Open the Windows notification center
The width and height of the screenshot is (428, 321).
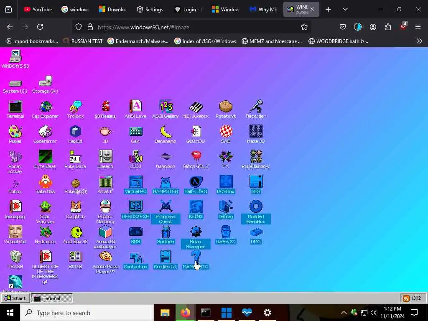click(414, 313)
